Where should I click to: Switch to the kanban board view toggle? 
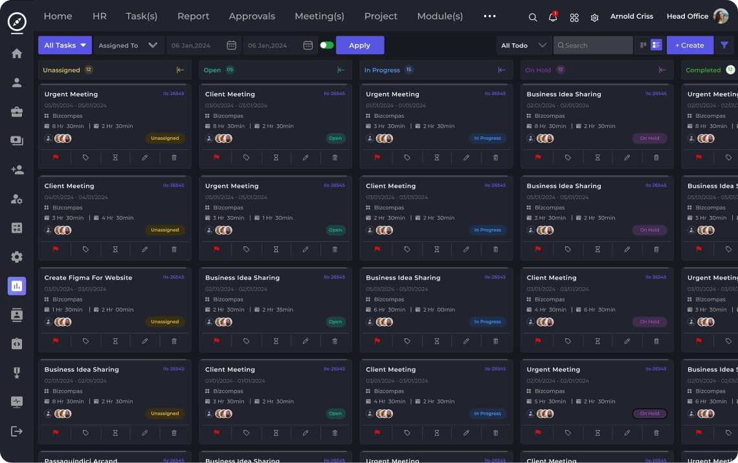[x=643, y=45]
